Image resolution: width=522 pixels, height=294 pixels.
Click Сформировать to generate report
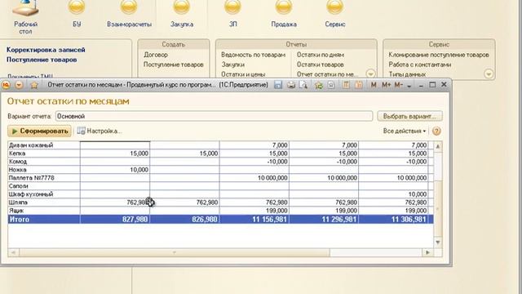tap(40, 131)
